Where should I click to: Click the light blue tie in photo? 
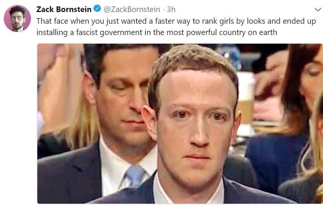pyautogui.click(x=135, y=175)
